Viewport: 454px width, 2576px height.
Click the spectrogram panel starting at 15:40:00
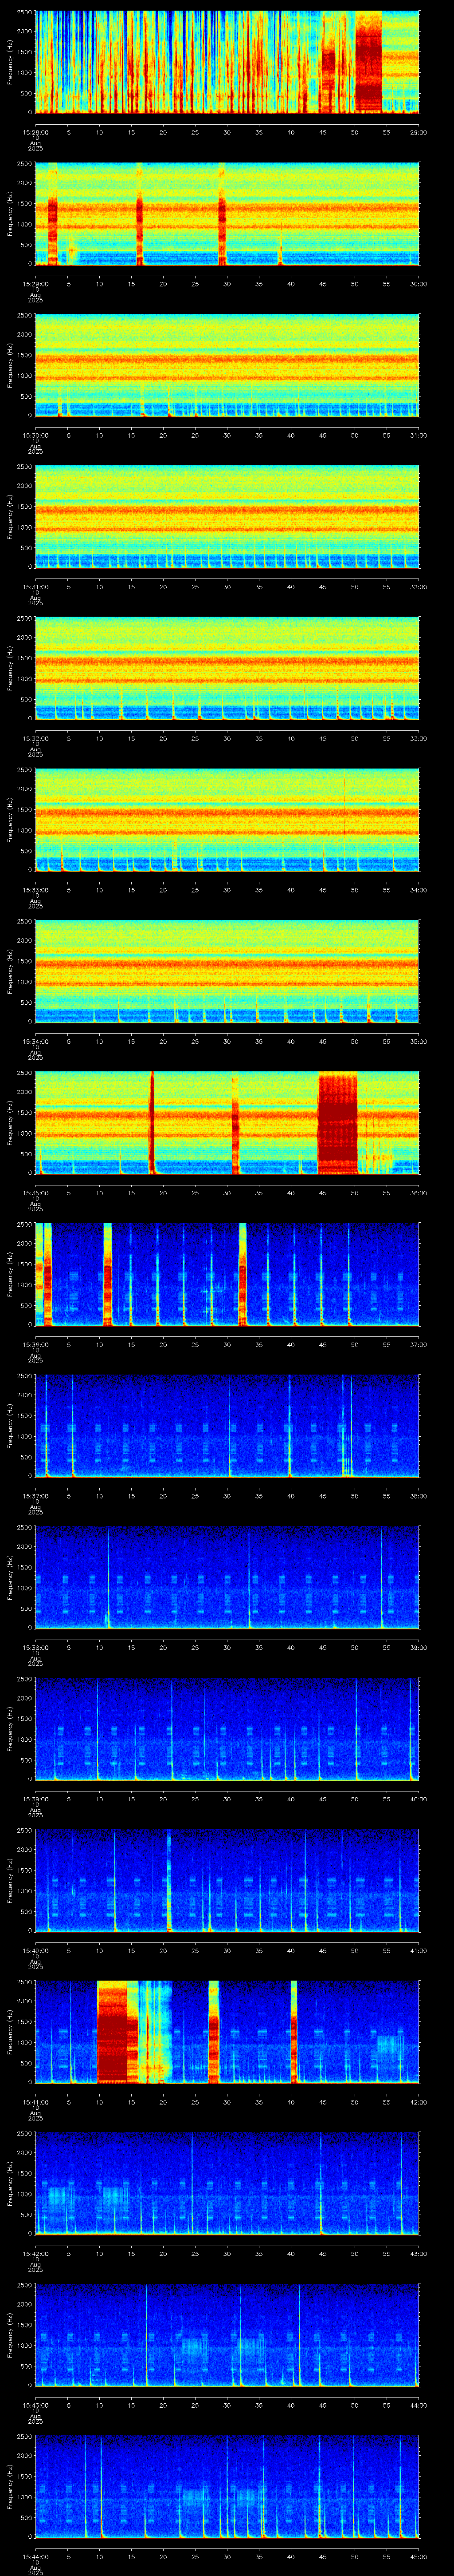coord(227,1880)
